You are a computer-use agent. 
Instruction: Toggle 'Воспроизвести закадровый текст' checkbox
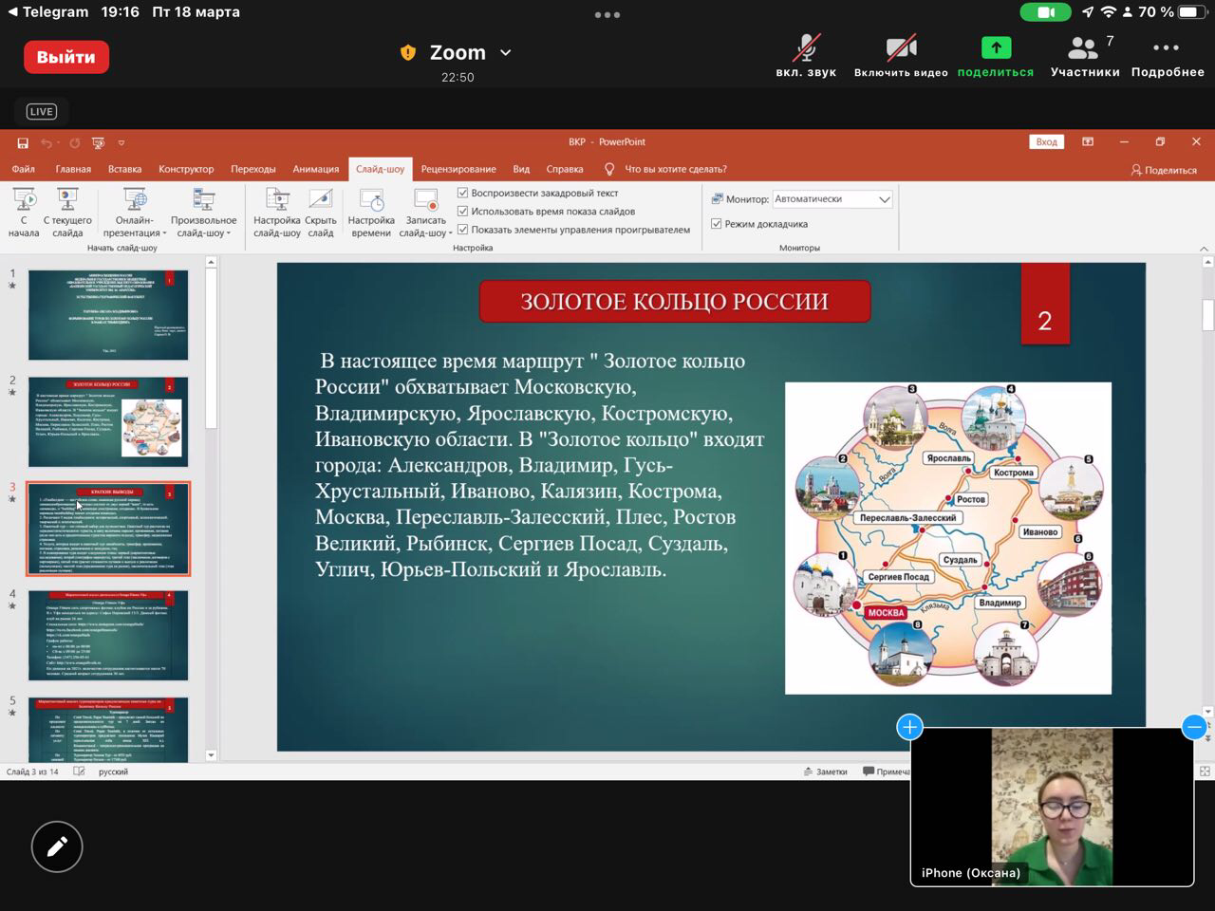pyautogui.click(x=463, y=193)
